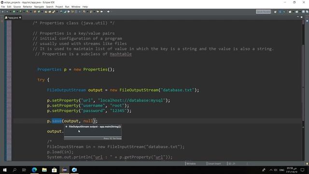The image size is (309, 174).
Task: Click the underlined Hashtable word
Action: (121, 54)
